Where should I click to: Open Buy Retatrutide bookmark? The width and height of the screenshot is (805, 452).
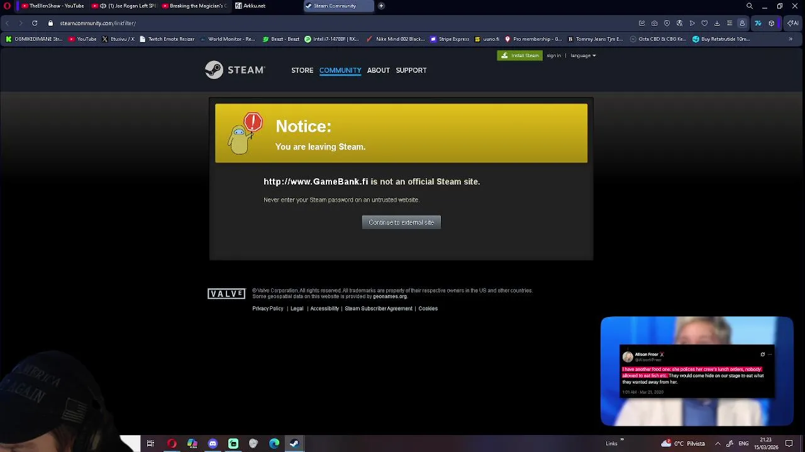[x=721, y=39]
